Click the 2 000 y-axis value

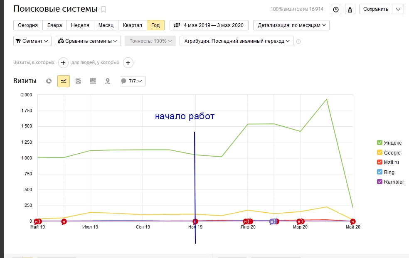tap(27, 95)
